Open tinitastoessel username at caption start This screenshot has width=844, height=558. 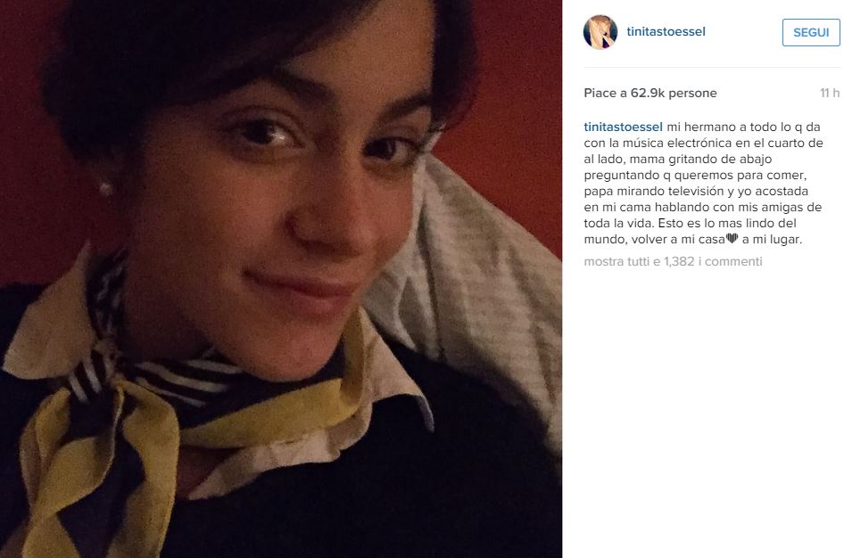[x=623, y=127]
